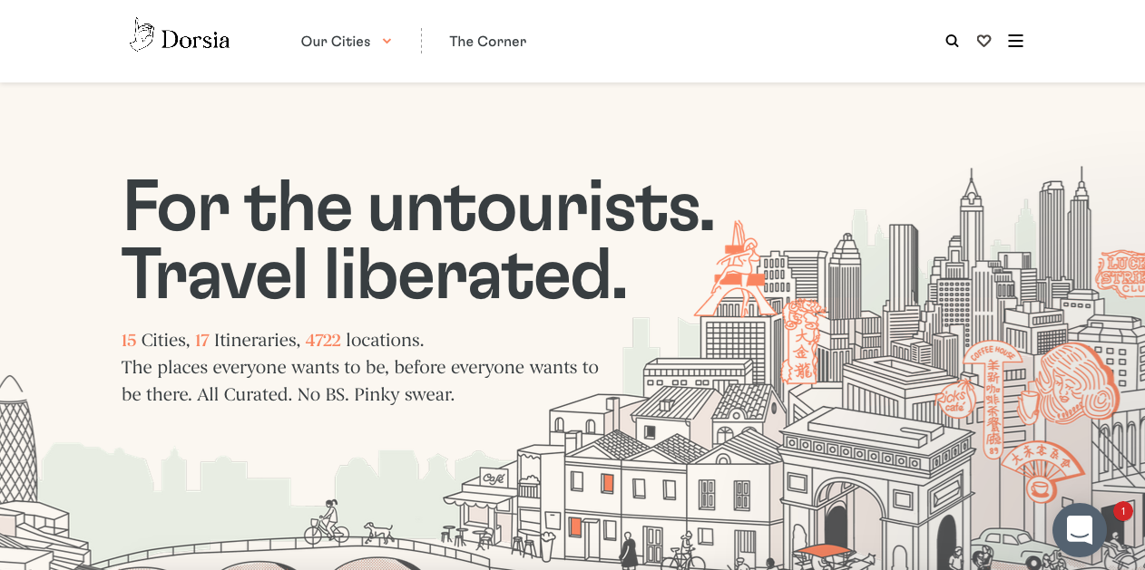This screenshot has width=1145, height=570.
Task: Click the Dorsia wordmark to go home
Action: click(195, 40)
